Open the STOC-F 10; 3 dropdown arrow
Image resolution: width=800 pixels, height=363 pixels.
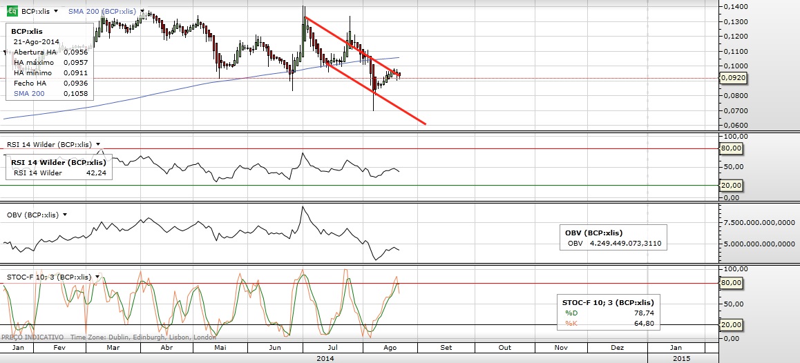tap(98, 277)
